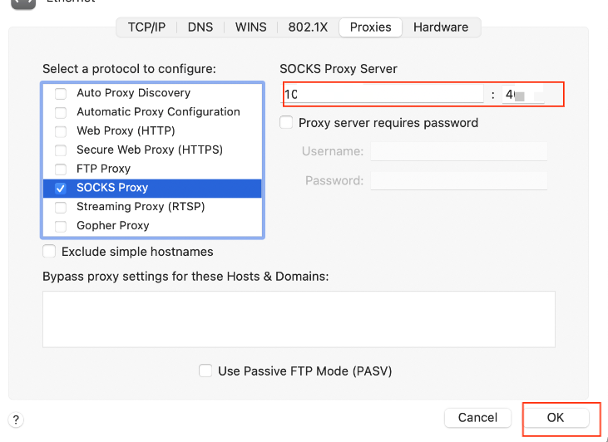Open the DNS tab
The image size is (608, 442).
pyautogui.click(x=200, y=27)
